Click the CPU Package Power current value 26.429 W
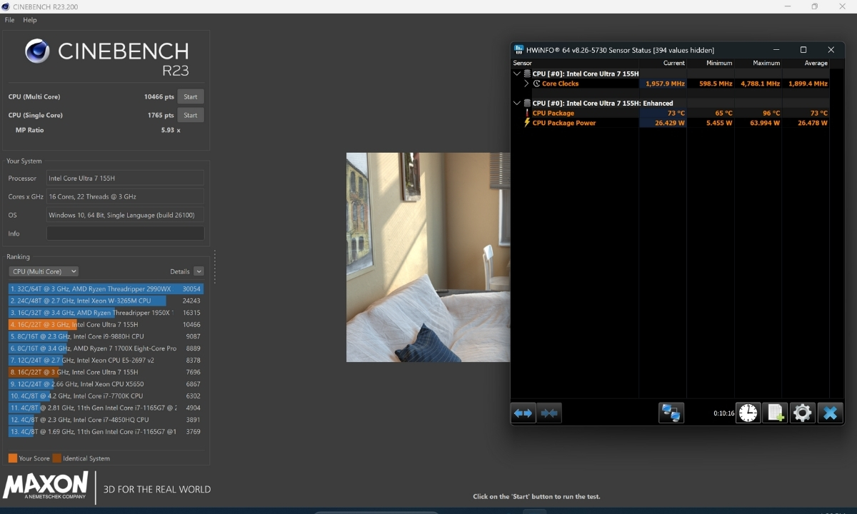 tap(670, 123)
